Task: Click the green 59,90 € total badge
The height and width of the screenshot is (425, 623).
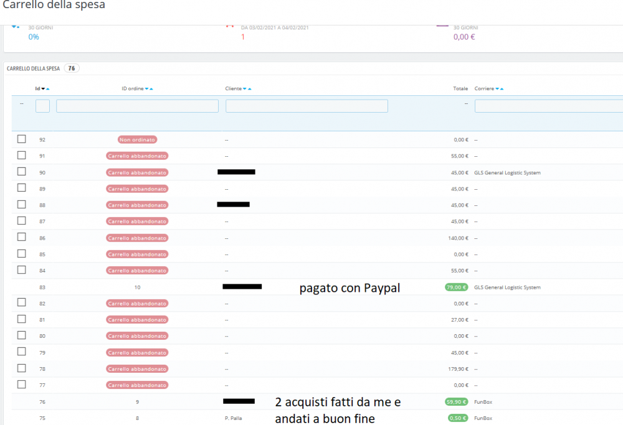Action: click(456, 401)
